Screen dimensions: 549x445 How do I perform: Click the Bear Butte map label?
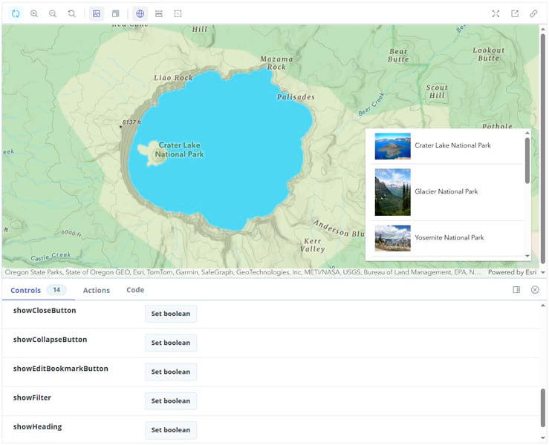pyautogui.click(x=398, y=55)
